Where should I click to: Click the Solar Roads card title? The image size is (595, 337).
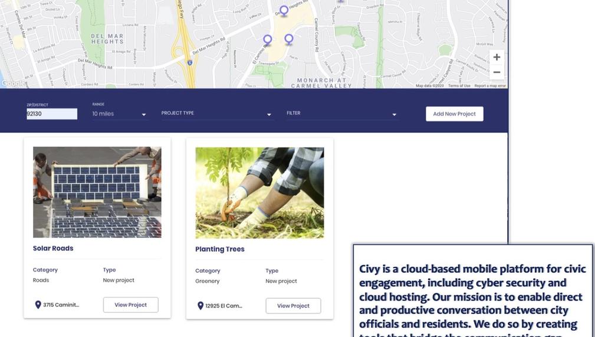[53, 248]
